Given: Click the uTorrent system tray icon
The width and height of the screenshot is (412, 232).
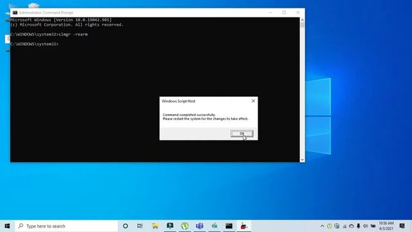Looking at the screenshot, I should click(330, 226).
